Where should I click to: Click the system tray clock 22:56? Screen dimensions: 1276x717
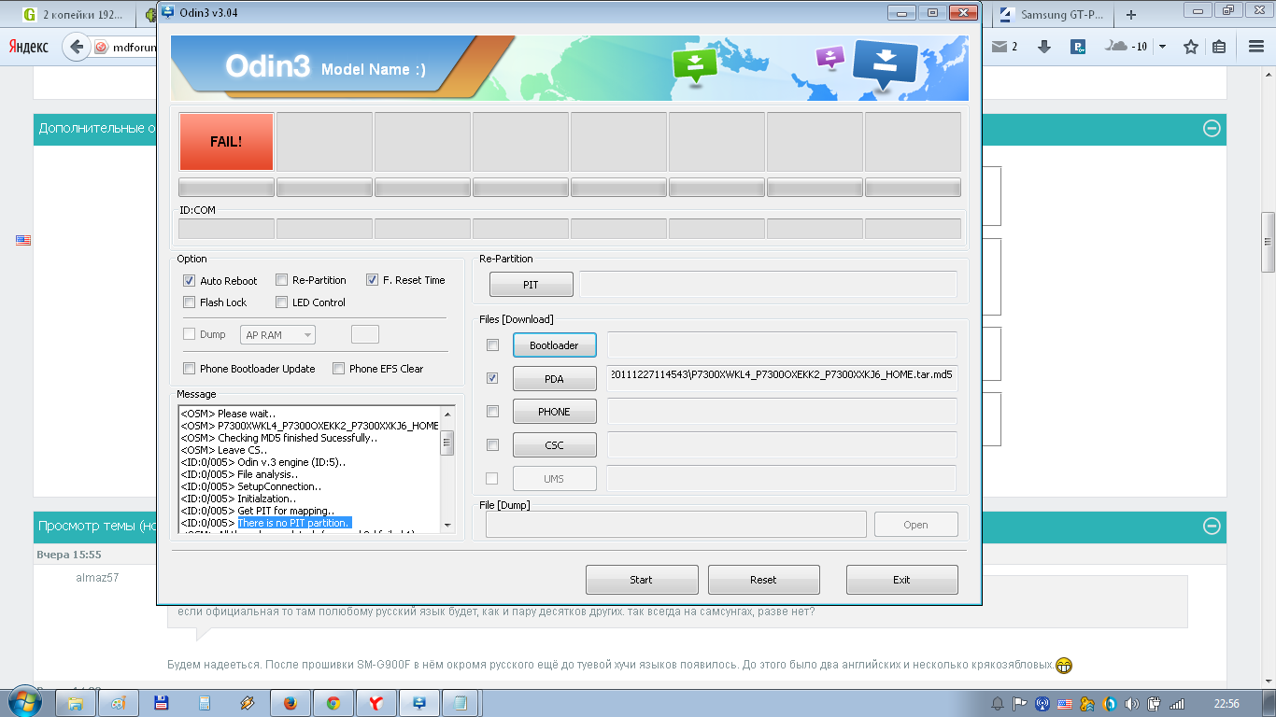coord(1226,703)
